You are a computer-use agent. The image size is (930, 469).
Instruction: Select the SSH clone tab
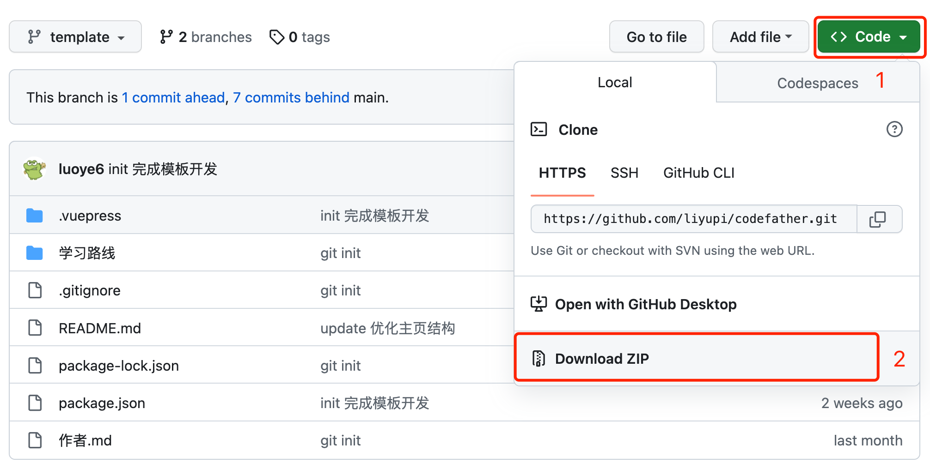(x=624, y=173)
